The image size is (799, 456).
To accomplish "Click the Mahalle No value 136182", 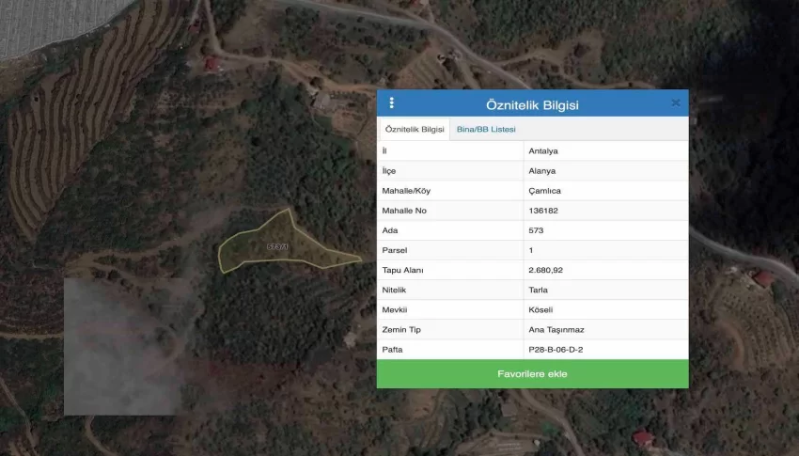I will tap(544, 211).
